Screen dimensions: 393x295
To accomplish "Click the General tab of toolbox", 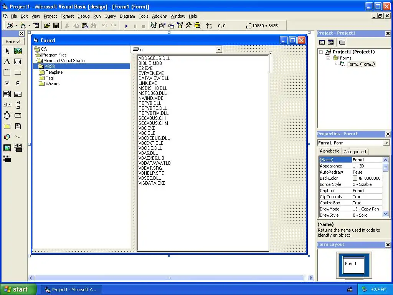I will tap(13, 41).
